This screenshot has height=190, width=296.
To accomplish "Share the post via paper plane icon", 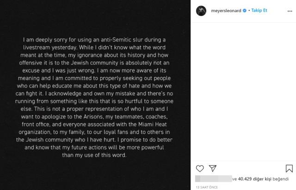I will tap(213, 169).
